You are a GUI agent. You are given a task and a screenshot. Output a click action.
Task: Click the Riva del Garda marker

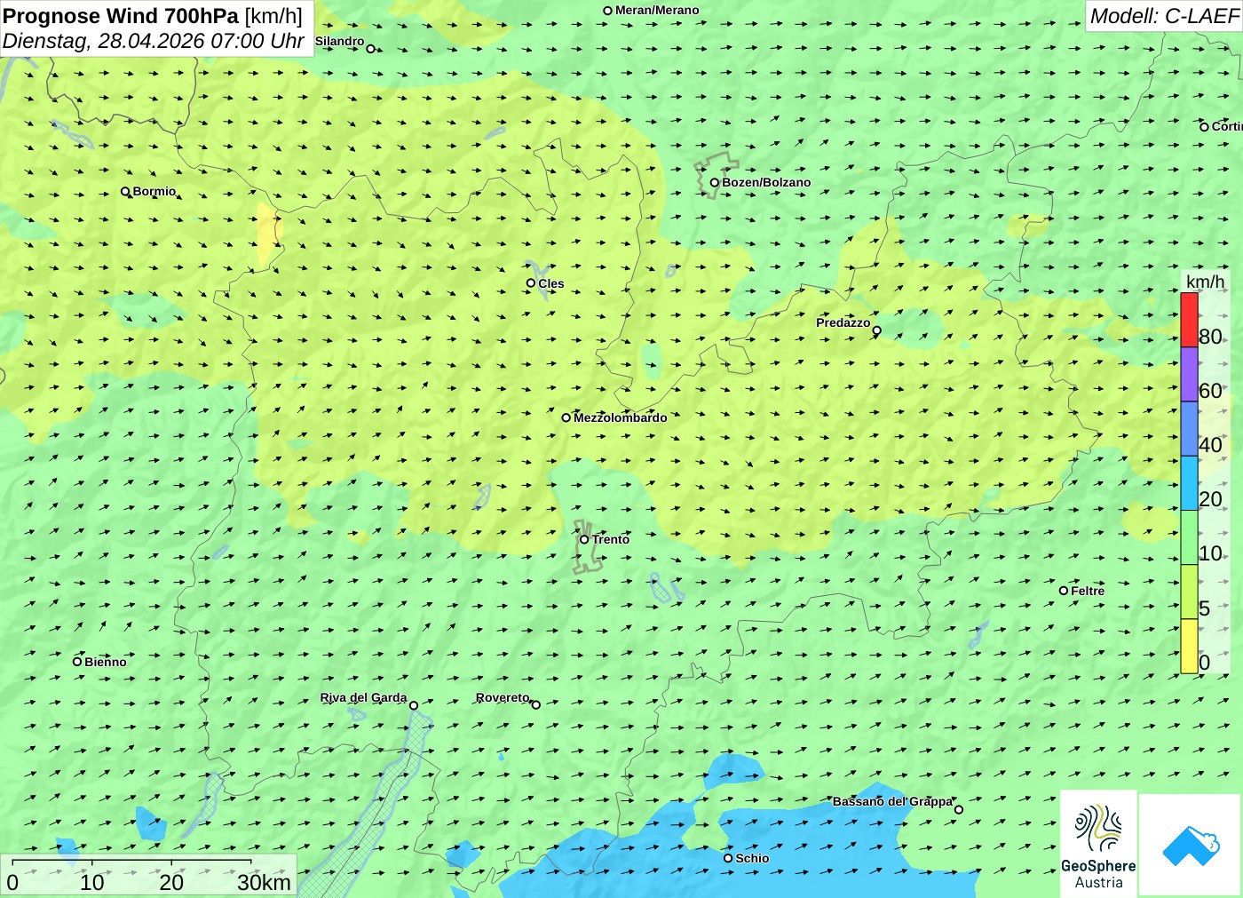pos(414,705)
